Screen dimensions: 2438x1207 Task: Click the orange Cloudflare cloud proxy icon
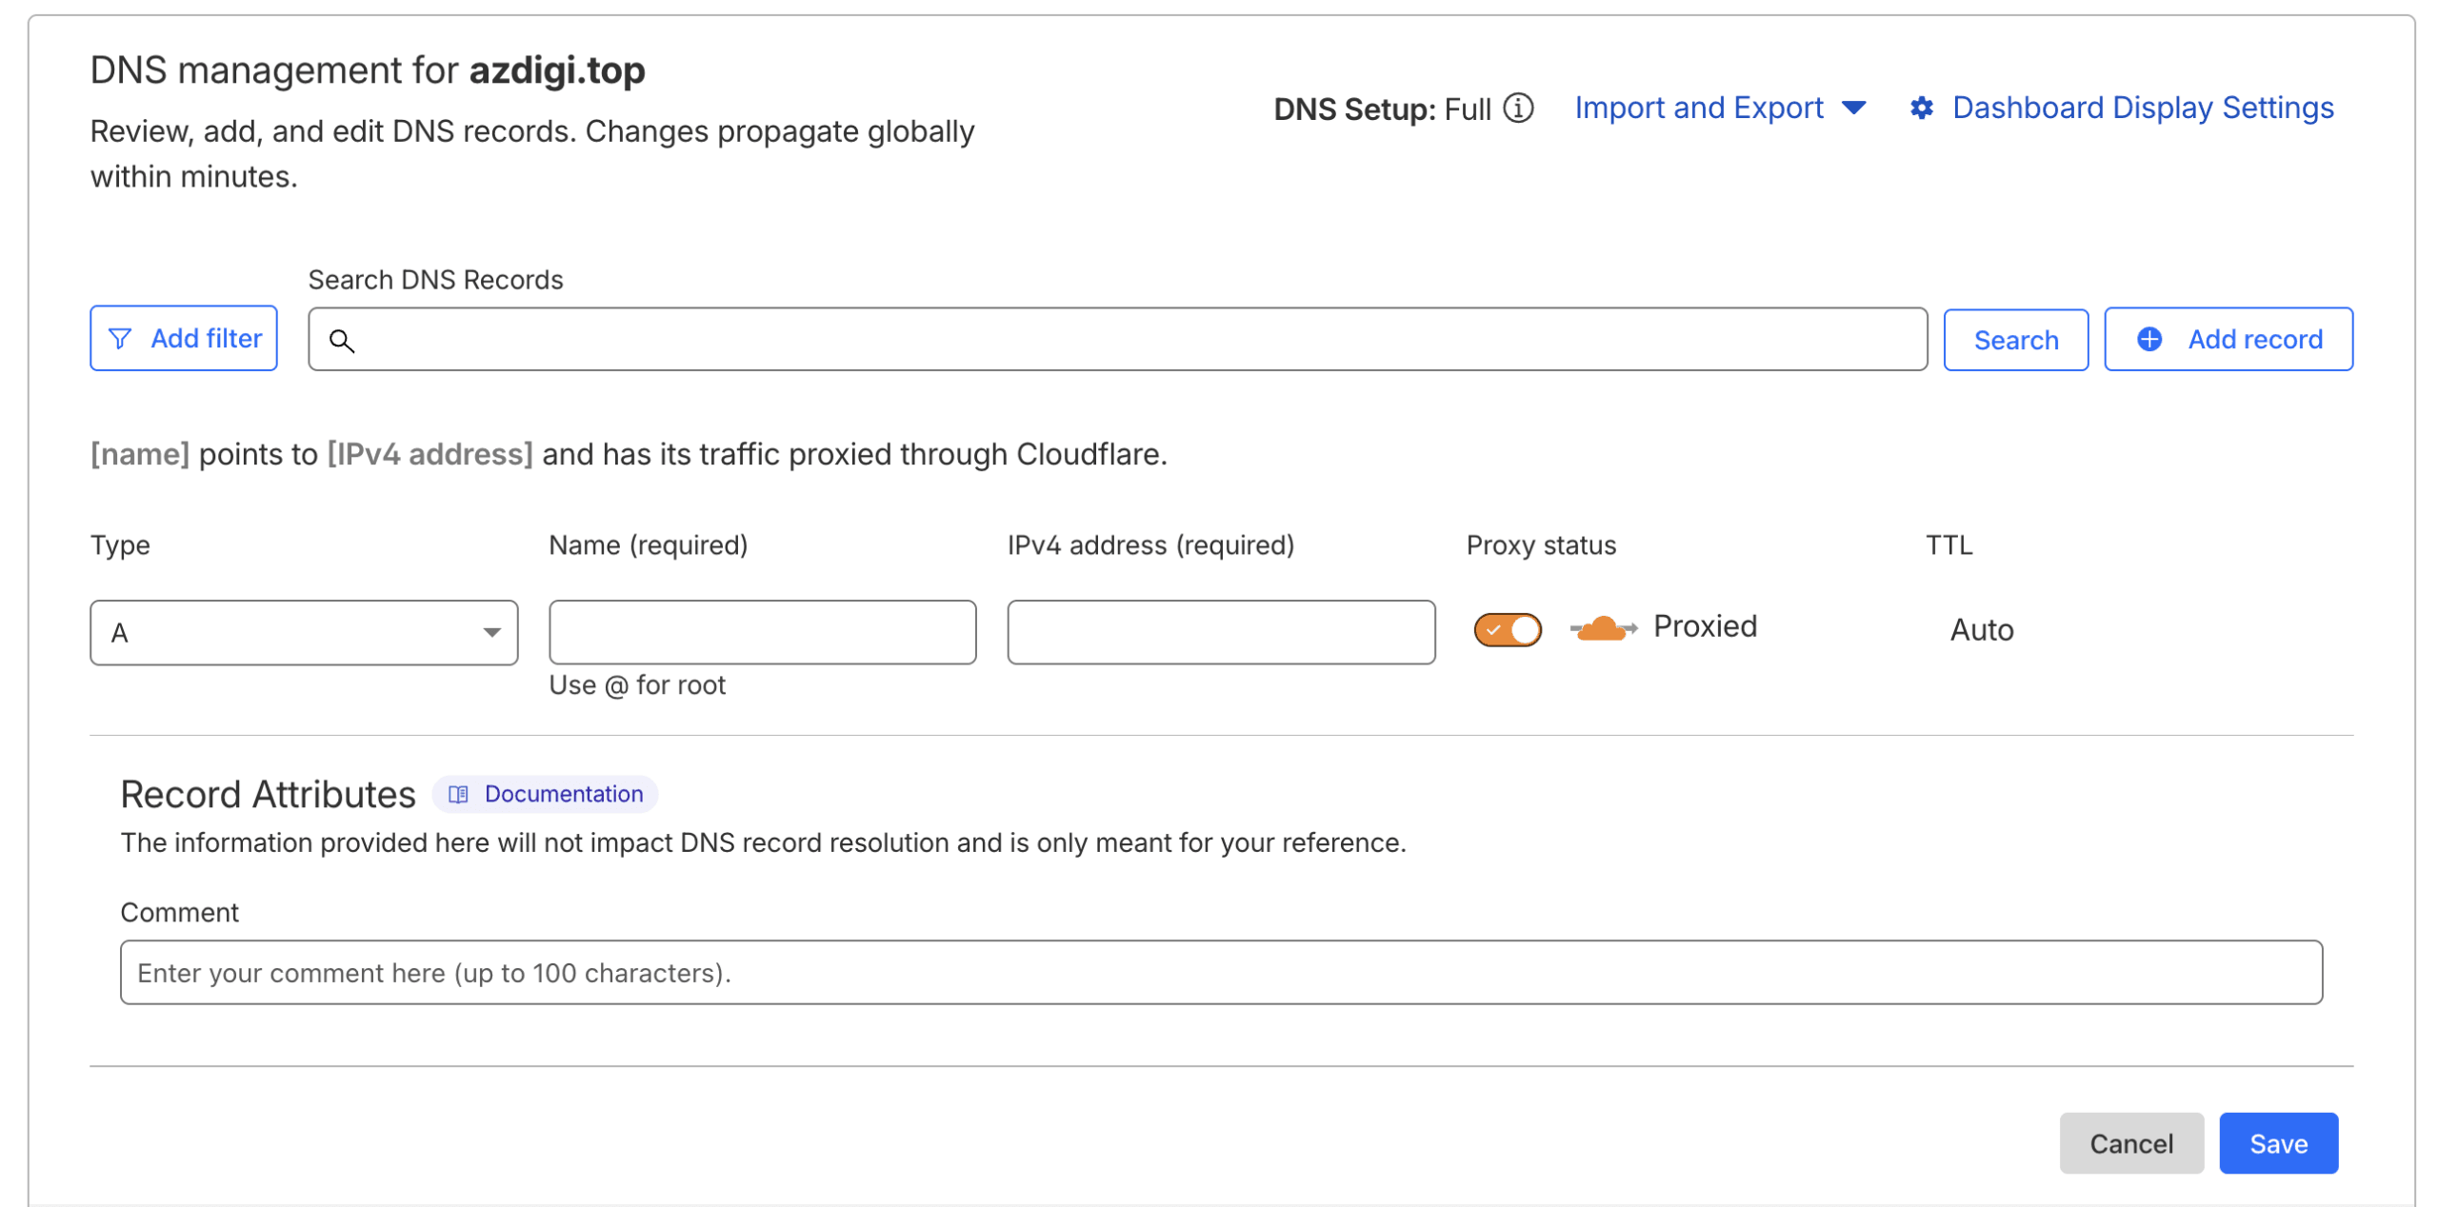click(x=1602, y=627)
